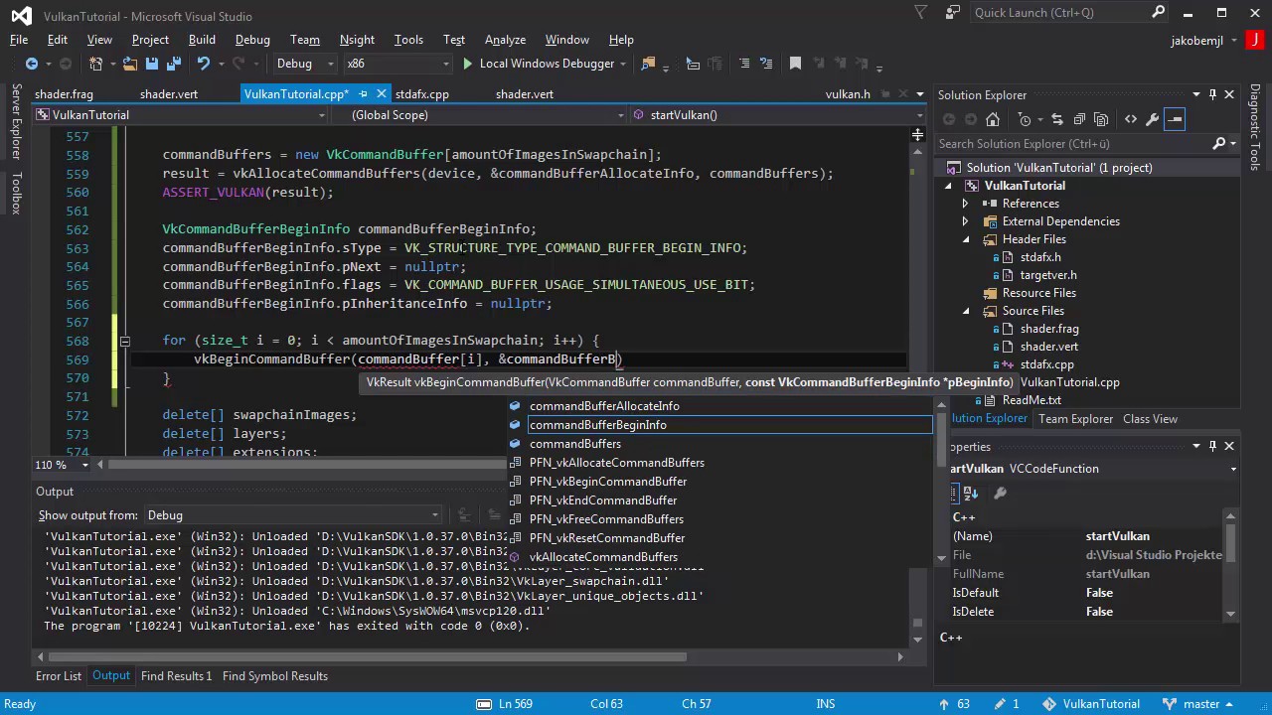Collapse the Header Files folder

click(x=965, y=239)
